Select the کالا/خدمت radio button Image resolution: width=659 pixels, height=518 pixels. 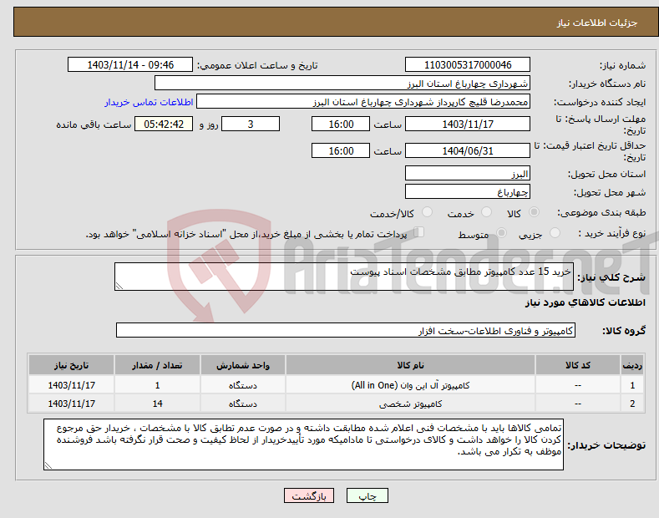coord(427,212)
